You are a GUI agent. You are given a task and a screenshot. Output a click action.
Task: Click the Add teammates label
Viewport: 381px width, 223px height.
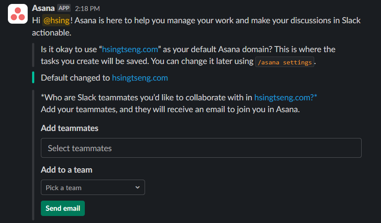click(69, 128)
